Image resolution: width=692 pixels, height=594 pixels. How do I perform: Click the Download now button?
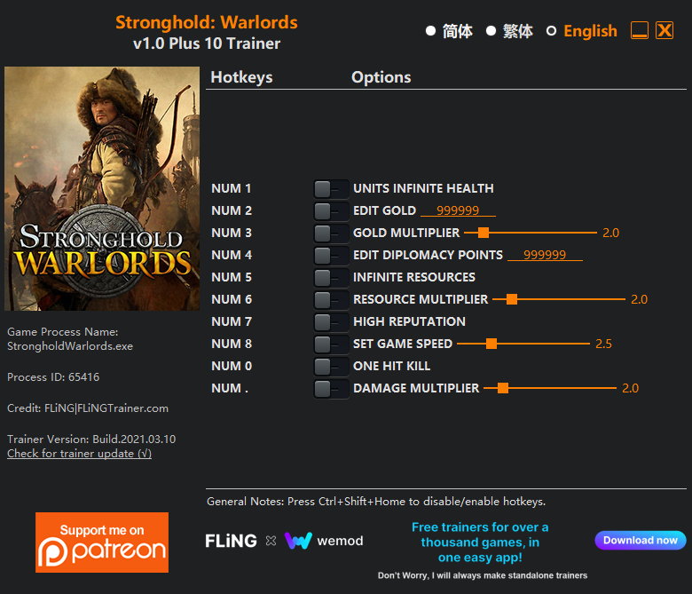coord(641,540)
